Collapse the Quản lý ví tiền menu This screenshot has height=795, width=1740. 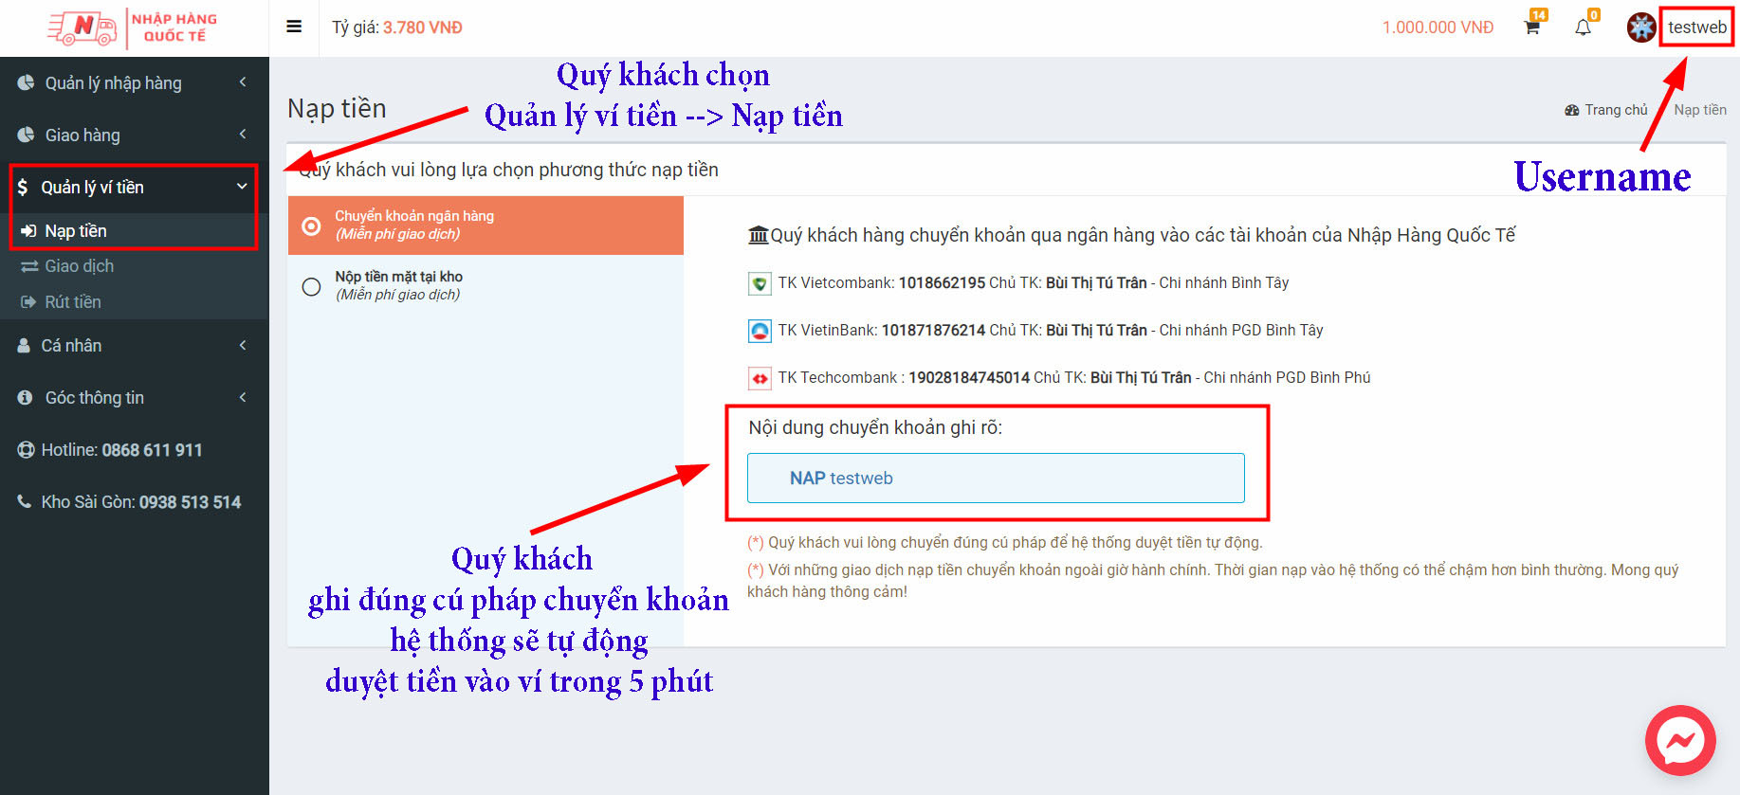(x=134, y=187)
